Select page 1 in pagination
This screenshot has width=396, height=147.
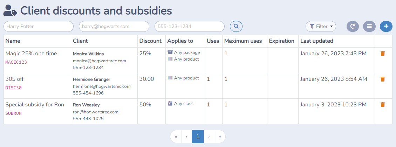tap(198, 136)
